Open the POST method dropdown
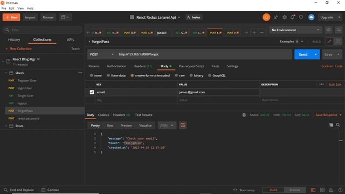Screen dimensions: 345x194 tap(102, 54)
